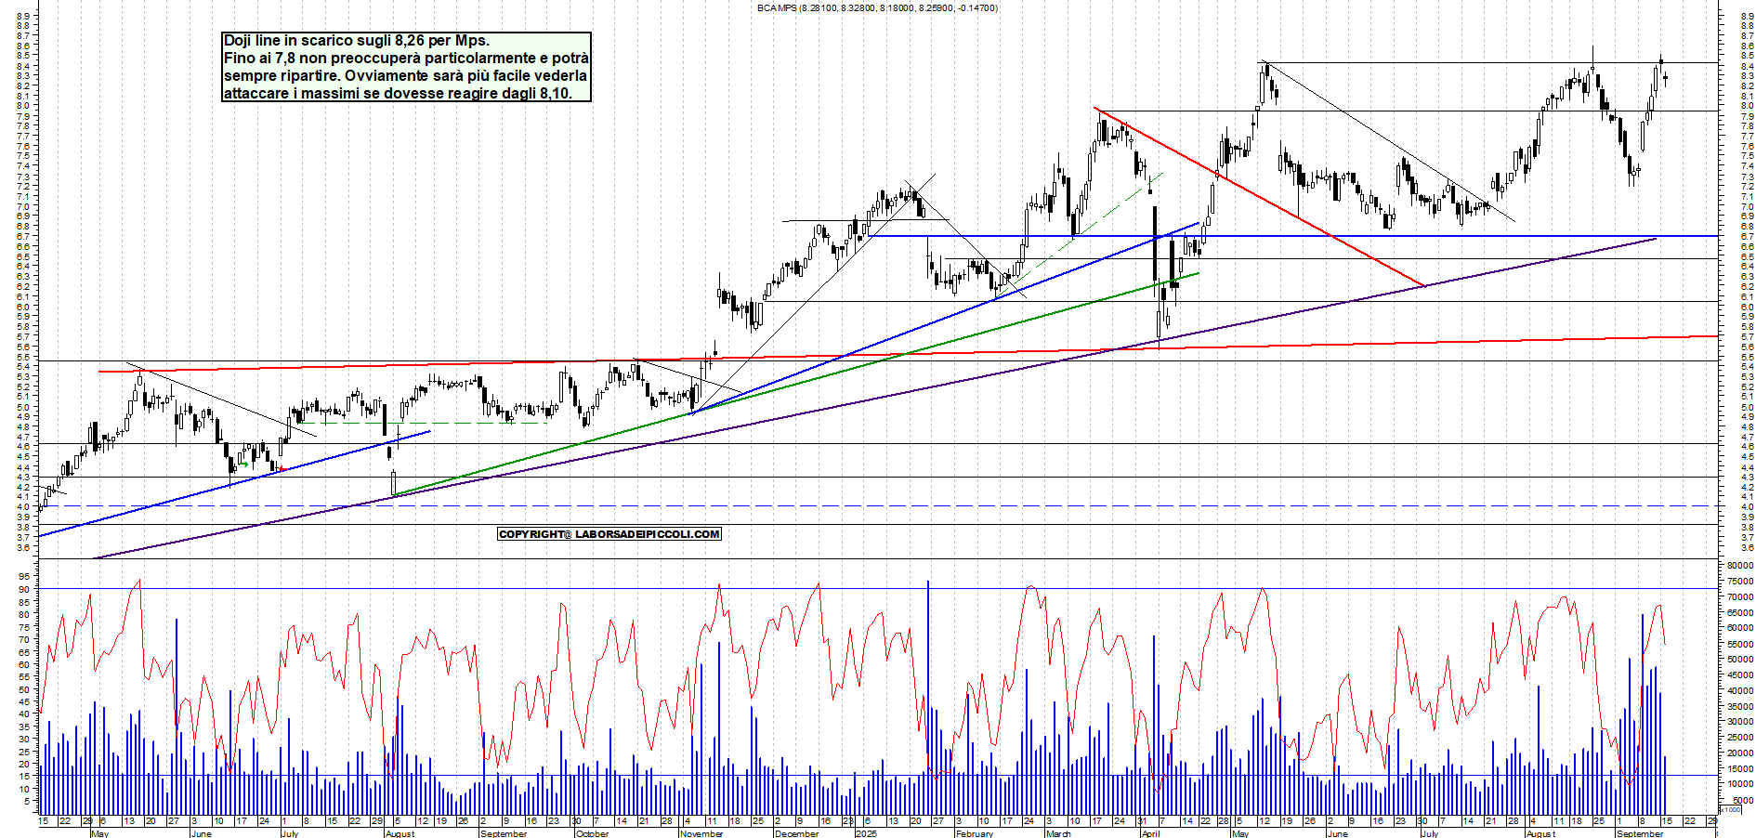Image resolution: width=1756 pixels, height=838 pixels.
Task: Click the 'October' month label on time axis
Action: point(593,833)
